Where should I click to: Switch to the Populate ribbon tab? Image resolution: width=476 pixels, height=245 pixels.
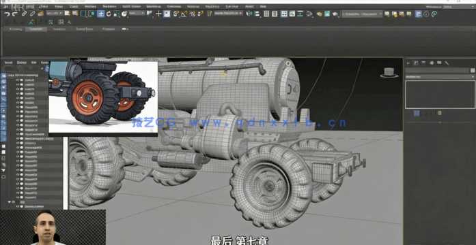click(x=109, y=29)
